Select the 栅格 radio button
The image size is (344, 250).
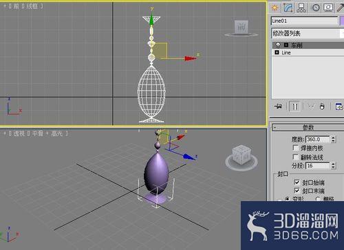point(318,199)
